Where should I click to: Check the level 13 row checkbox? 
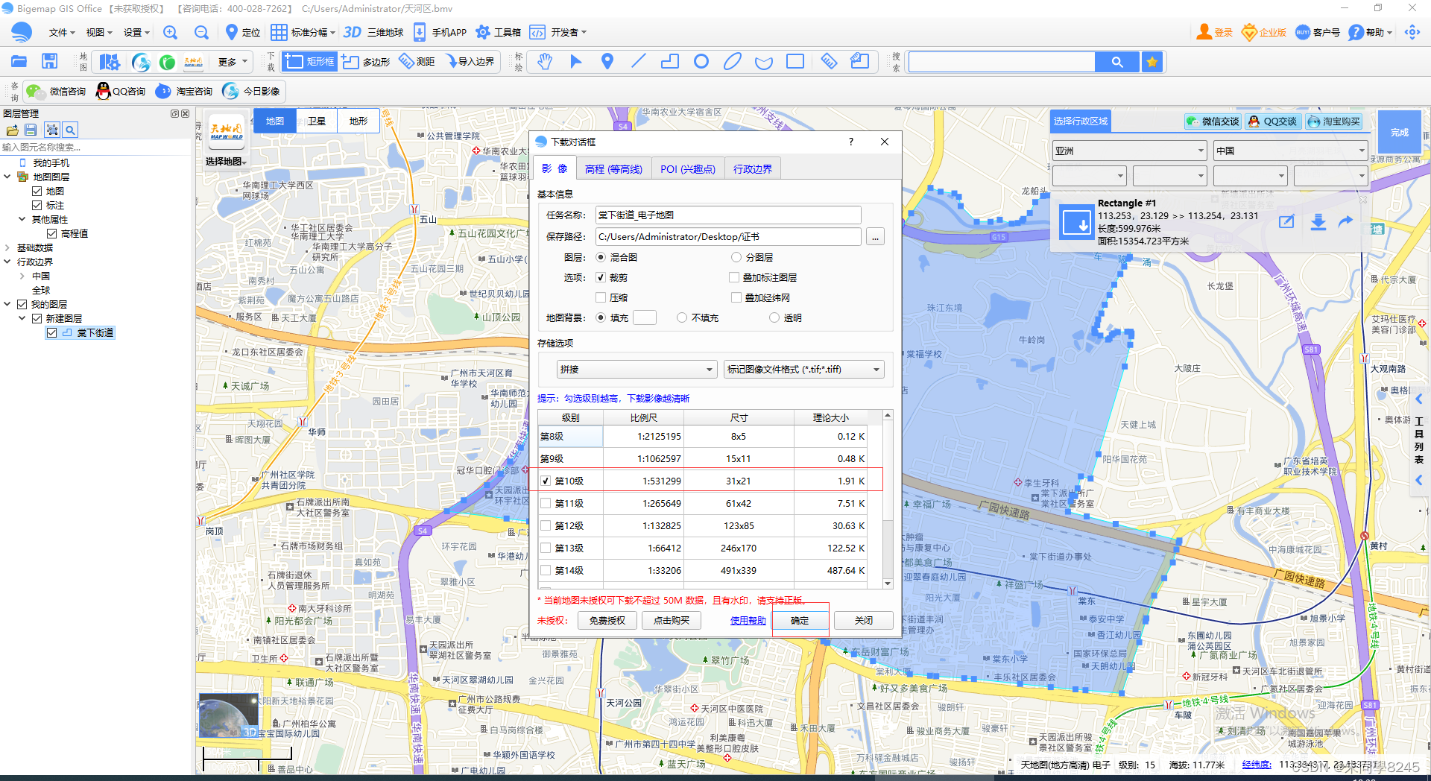pyautogui.click(x=546, y=548)
